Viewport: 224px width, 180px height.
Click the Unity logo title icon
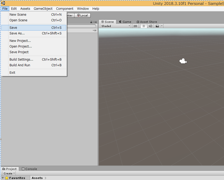click(3, 3)
